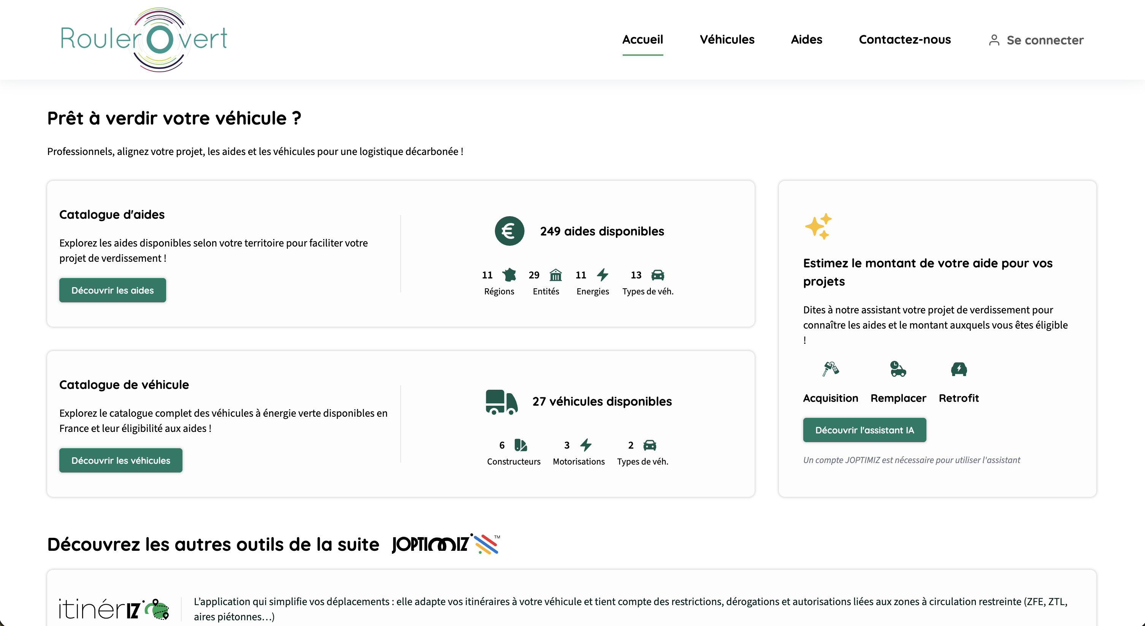Click the RoulerOvert logo
1145x626 pixels.
coord(144,39)
